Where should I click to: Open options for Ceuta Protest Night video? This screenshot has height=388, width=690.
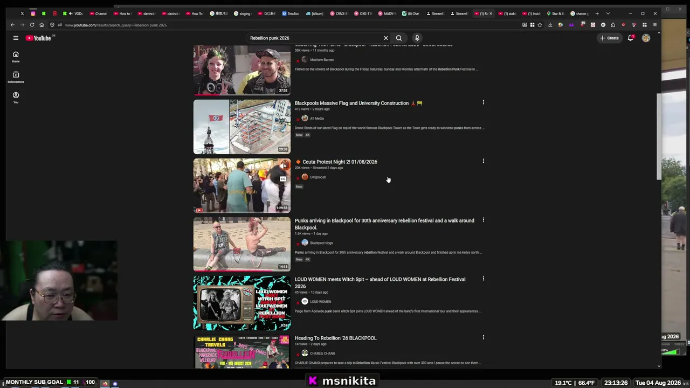tap(483, 161)
